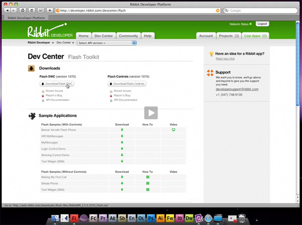Image resolution: width=302 pixels, height=225 pixels.
Task: Open the Trash in the Dock
Action: [x=242, y=218]
